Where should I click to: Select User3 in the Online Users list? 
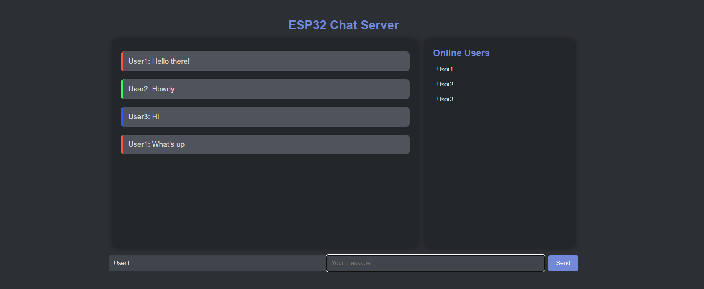pos(500,99)
